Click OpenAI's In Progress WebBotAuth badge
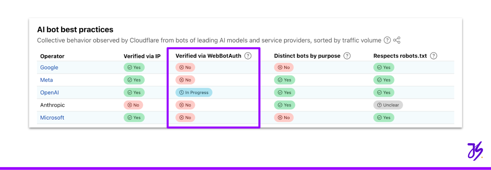 194,93
